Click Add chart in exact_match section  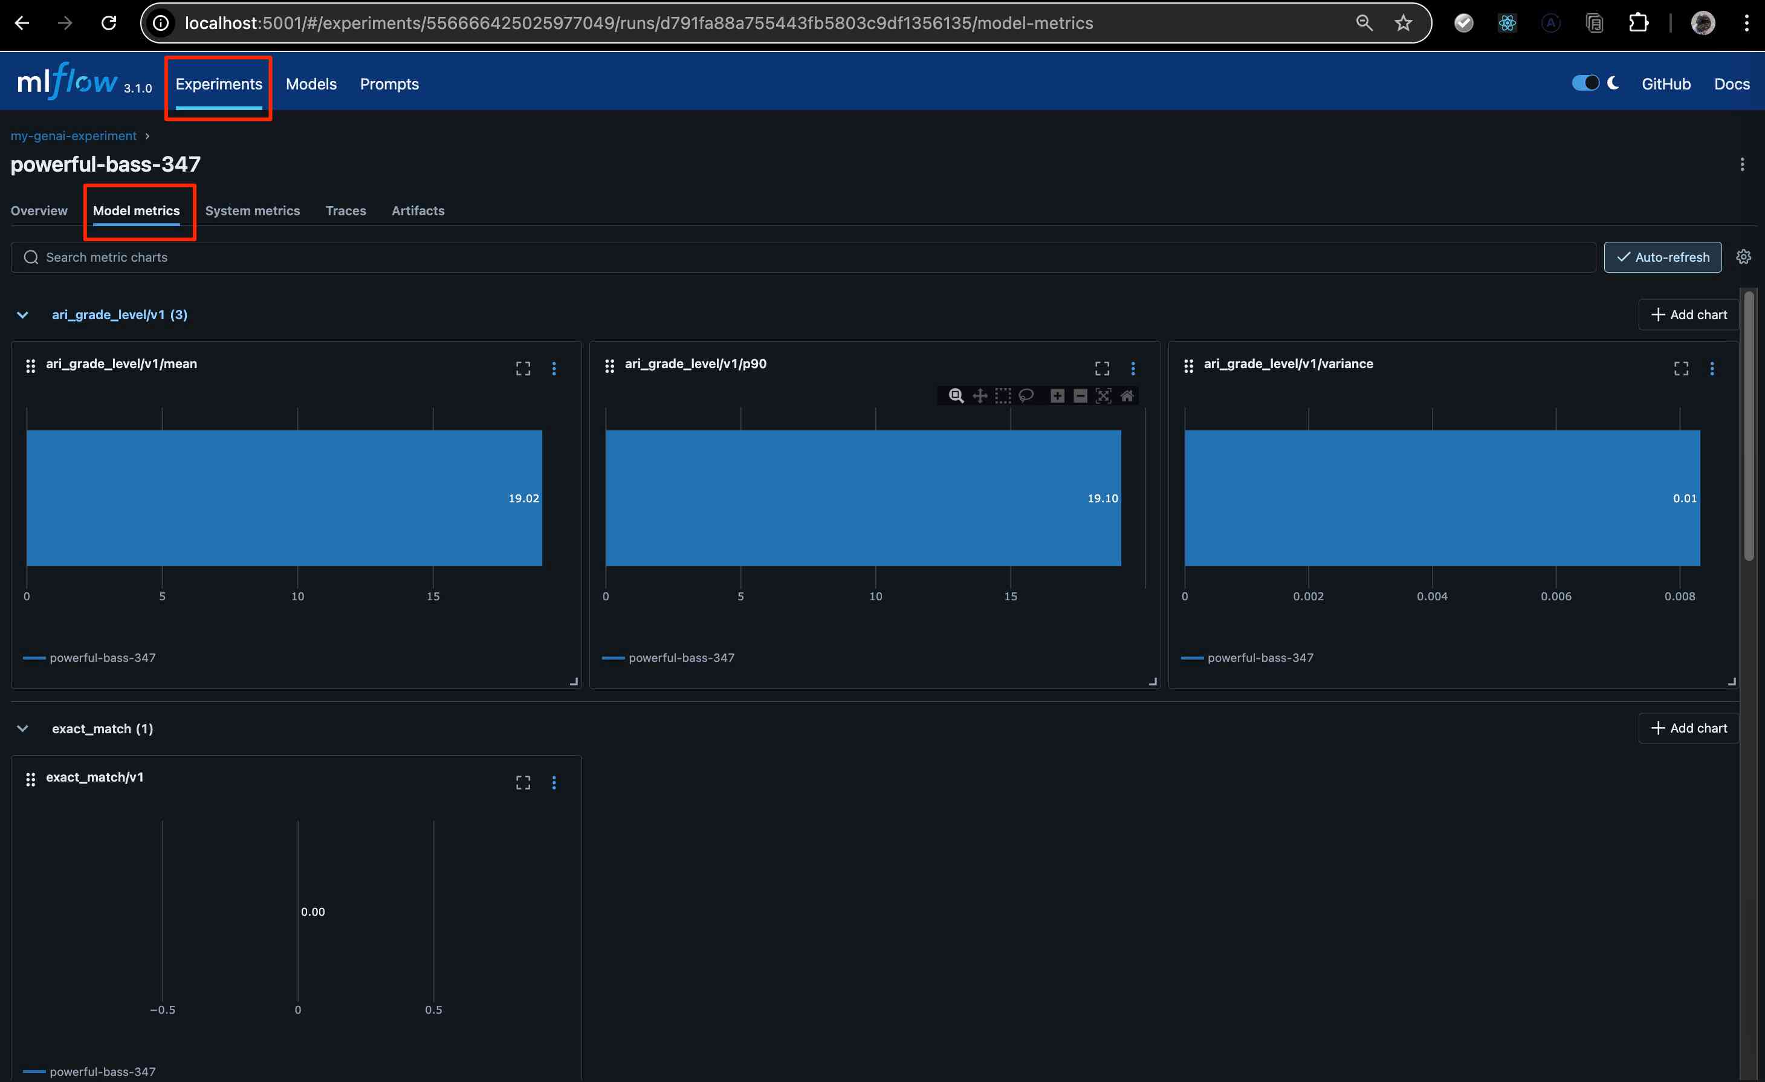[x=1688, y=728]
